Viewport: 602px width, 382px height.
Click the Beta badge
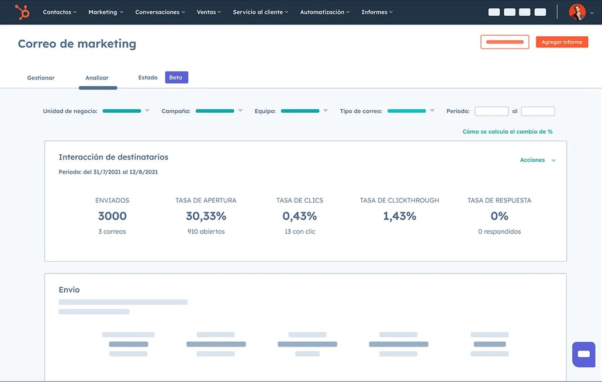click(x=177, y=78)
